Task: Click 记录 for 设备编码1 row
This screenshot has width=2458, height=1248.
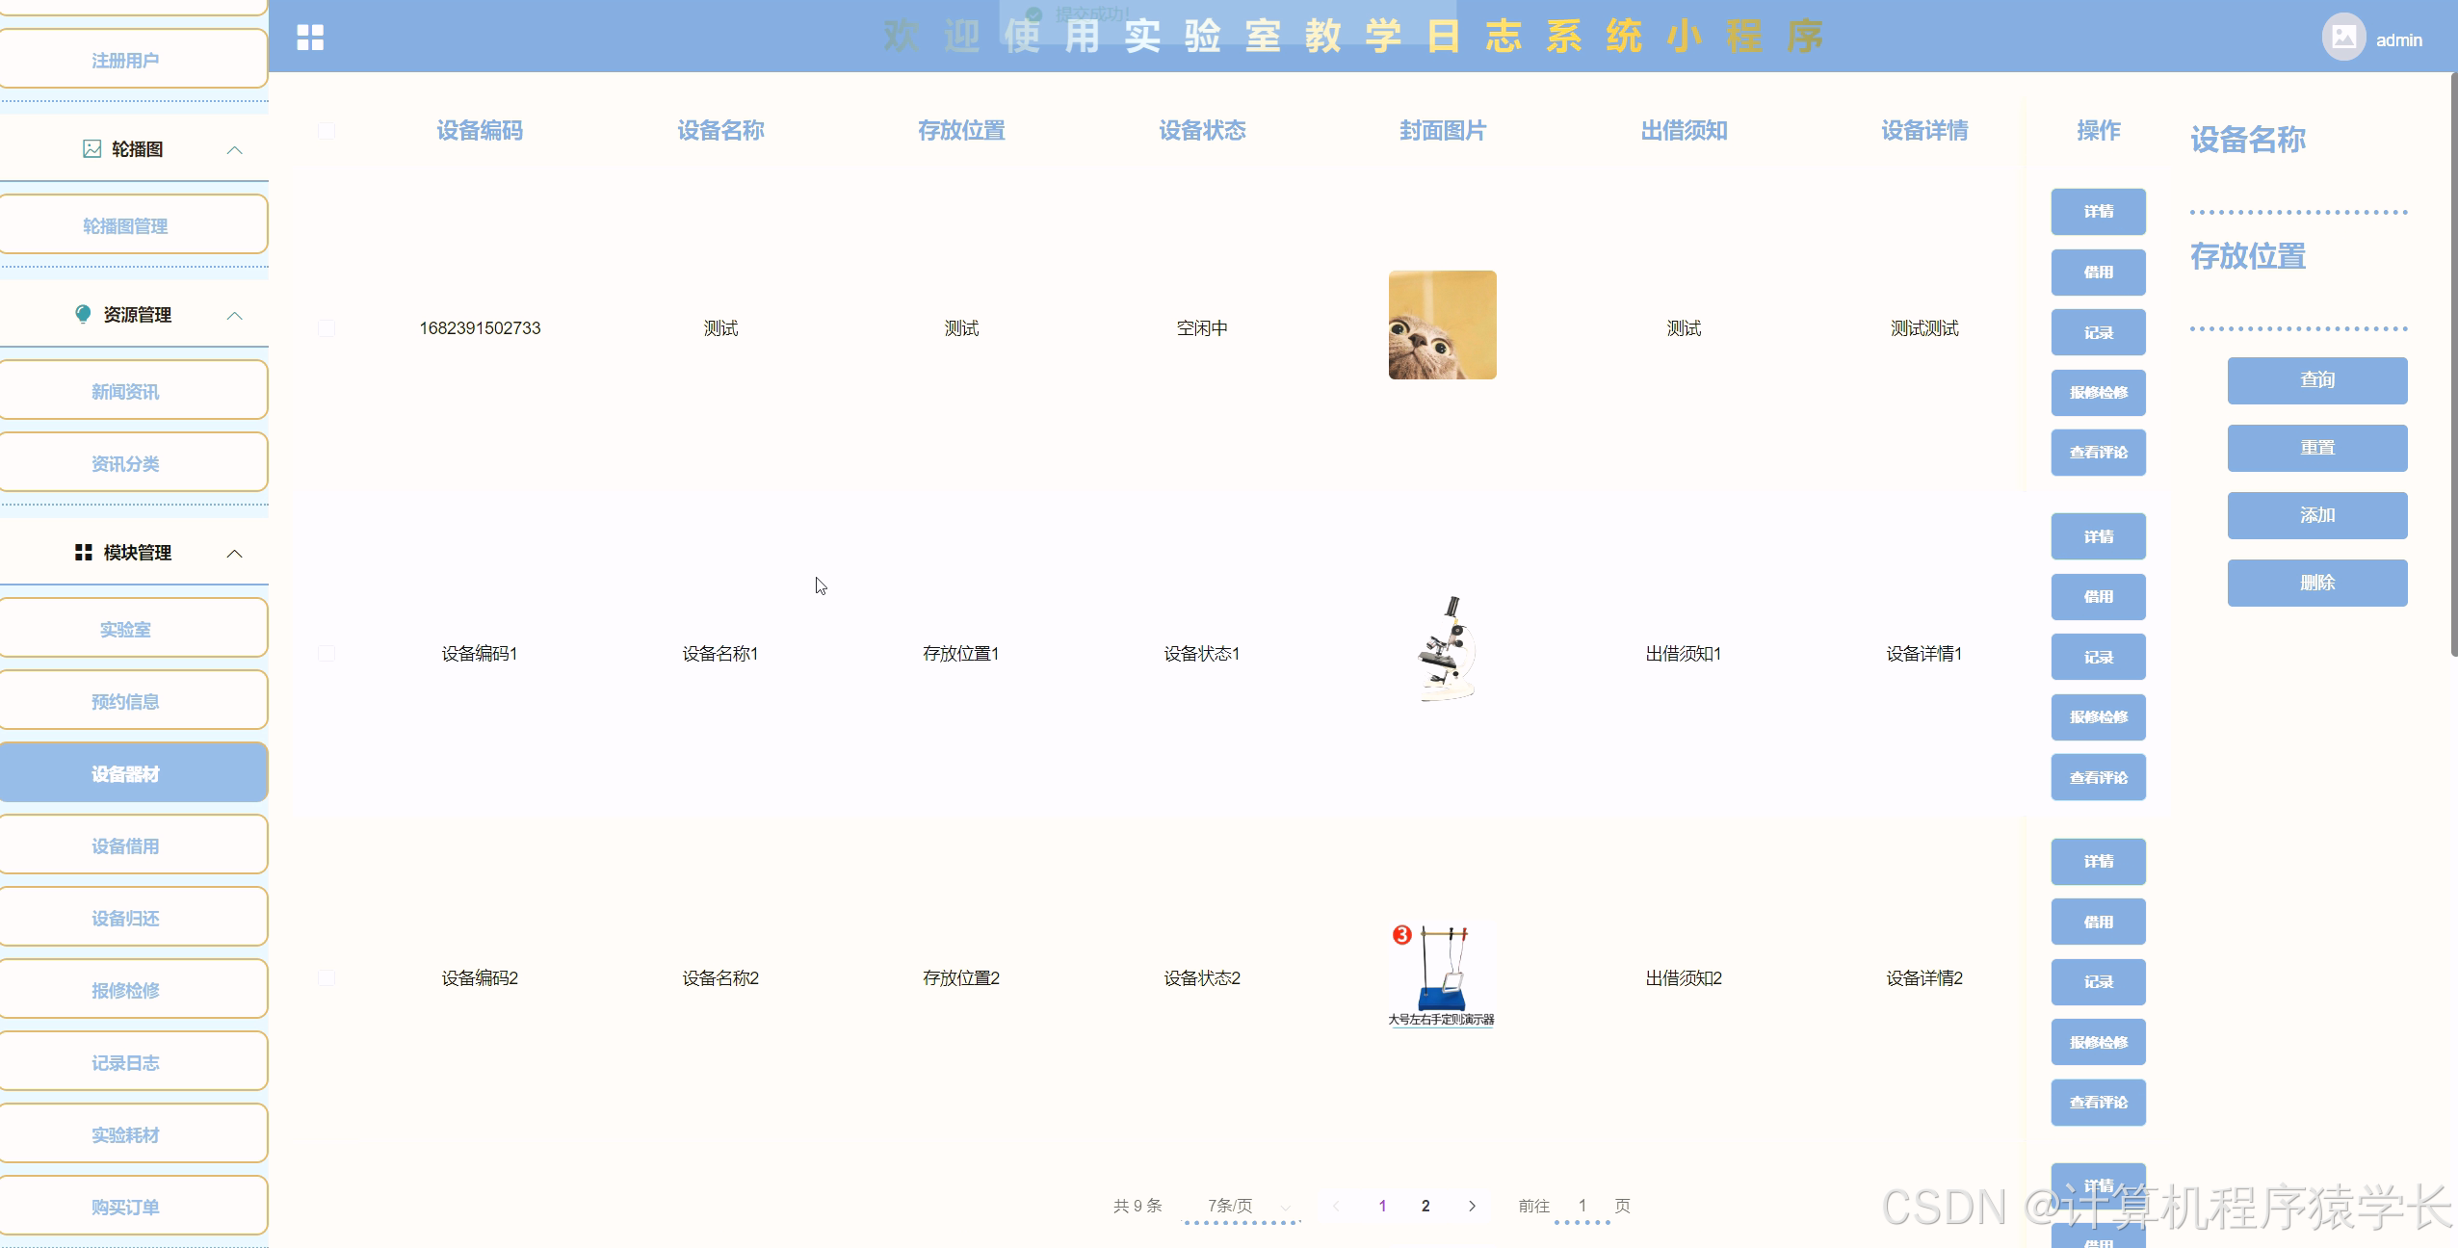Action: (x=2099, y=657)
